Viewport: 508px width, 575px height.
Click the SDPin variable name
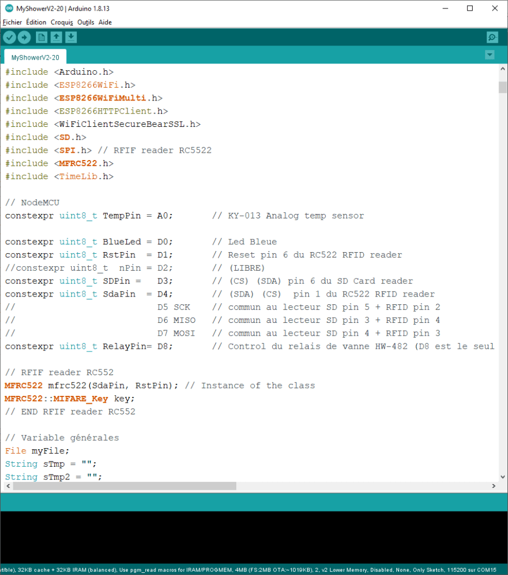click(x=116, y=281)
